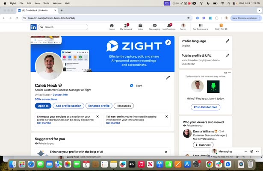263x171 pixels.
Task: Dismiss the Showcase your services card
Action: [x=98, y=116]
